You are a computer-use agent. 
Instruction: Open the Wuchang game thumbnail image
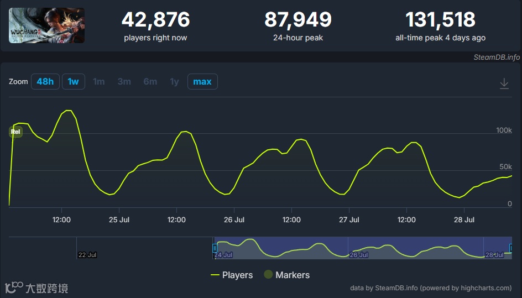(46, 25)
